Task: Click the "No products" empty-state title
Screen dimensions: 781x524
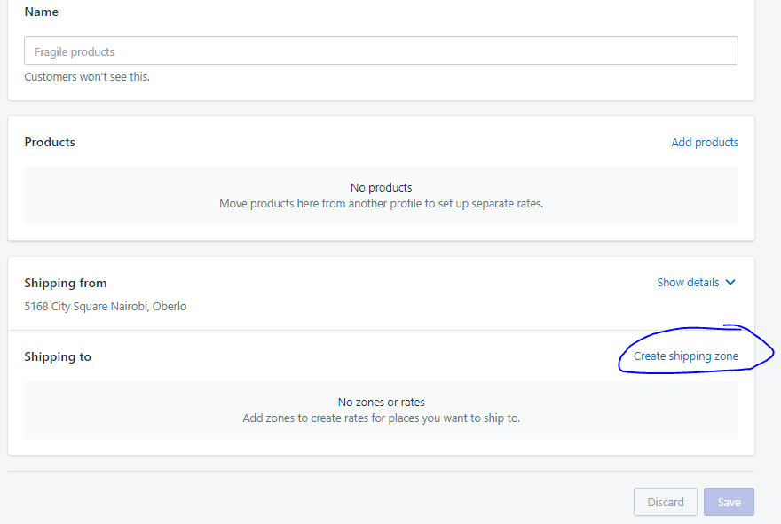Action: [x=381, y=188]
